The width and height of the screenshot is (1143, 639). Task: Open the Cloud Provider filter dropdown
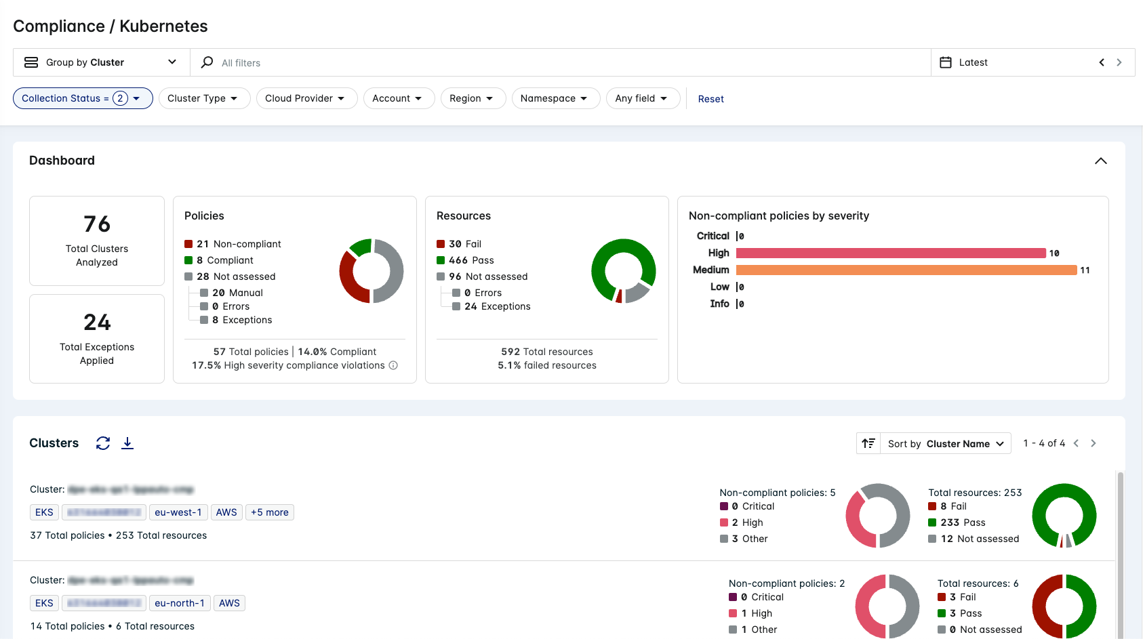click(x=306, y=98)
